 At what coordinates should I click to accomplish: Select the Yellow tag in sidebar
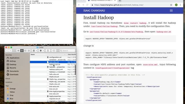(x=11, y=92)
